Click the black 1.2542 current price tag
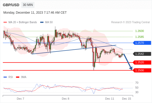 click(142, 54)
